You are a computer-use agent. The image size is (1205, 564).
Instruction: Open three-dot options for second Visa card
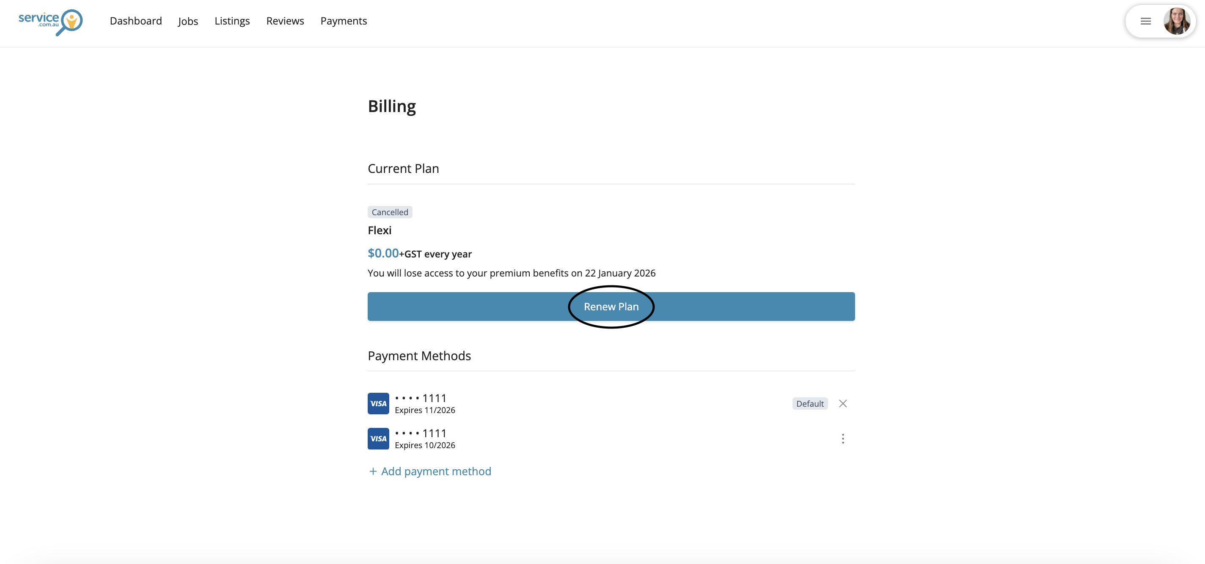pos(842,438)
